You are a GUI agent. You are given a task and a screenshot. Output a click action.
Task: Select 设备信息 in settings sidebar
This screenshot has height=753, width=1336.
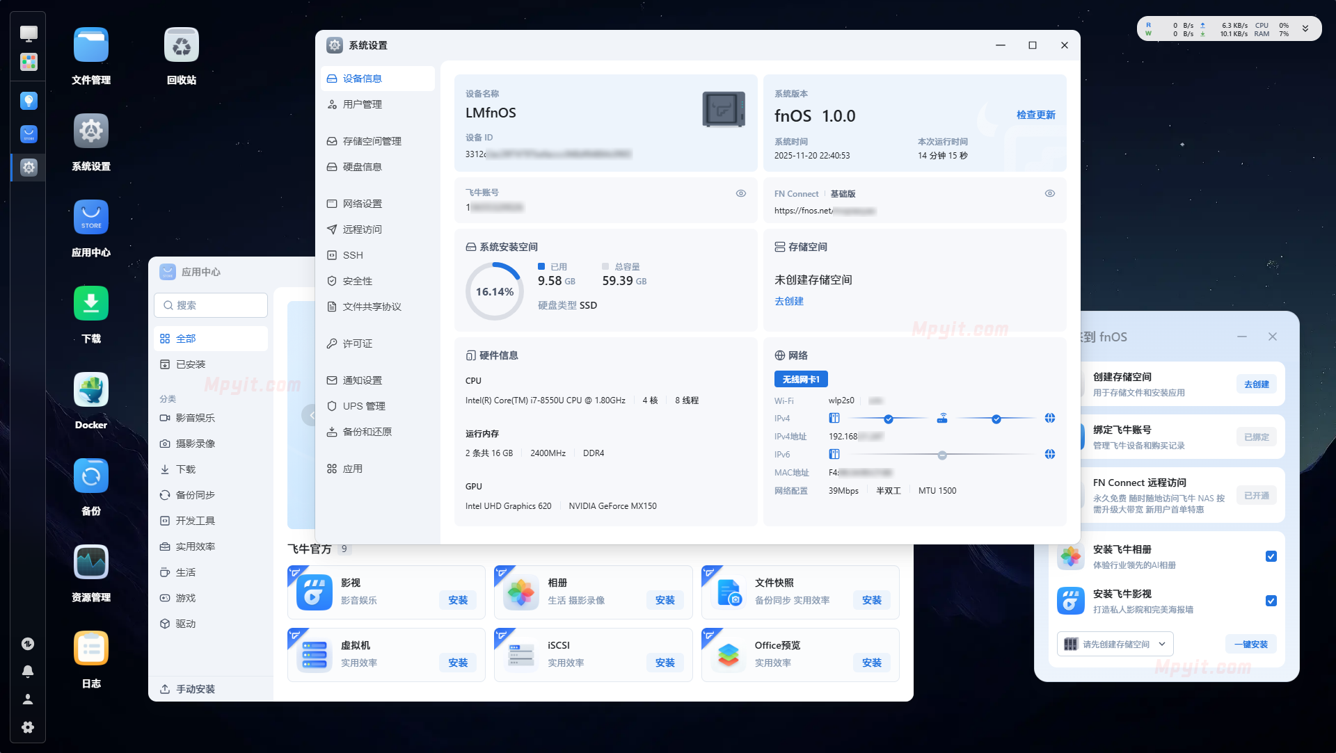[378, 79]
